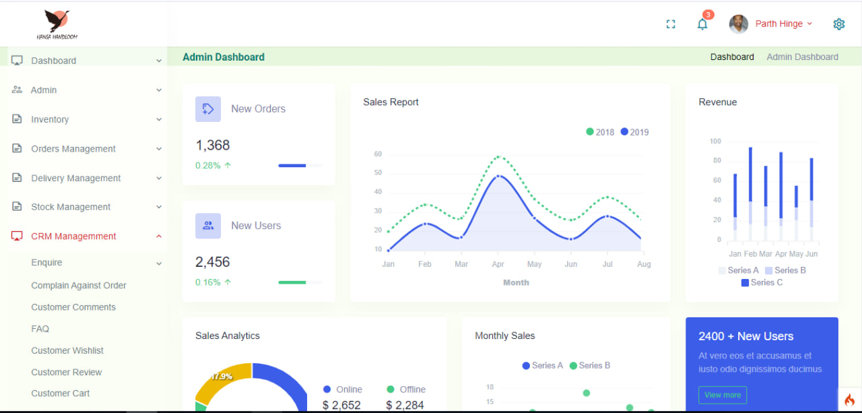
Task: Click the Hansa Handloom logo
Action: point(57,24)
